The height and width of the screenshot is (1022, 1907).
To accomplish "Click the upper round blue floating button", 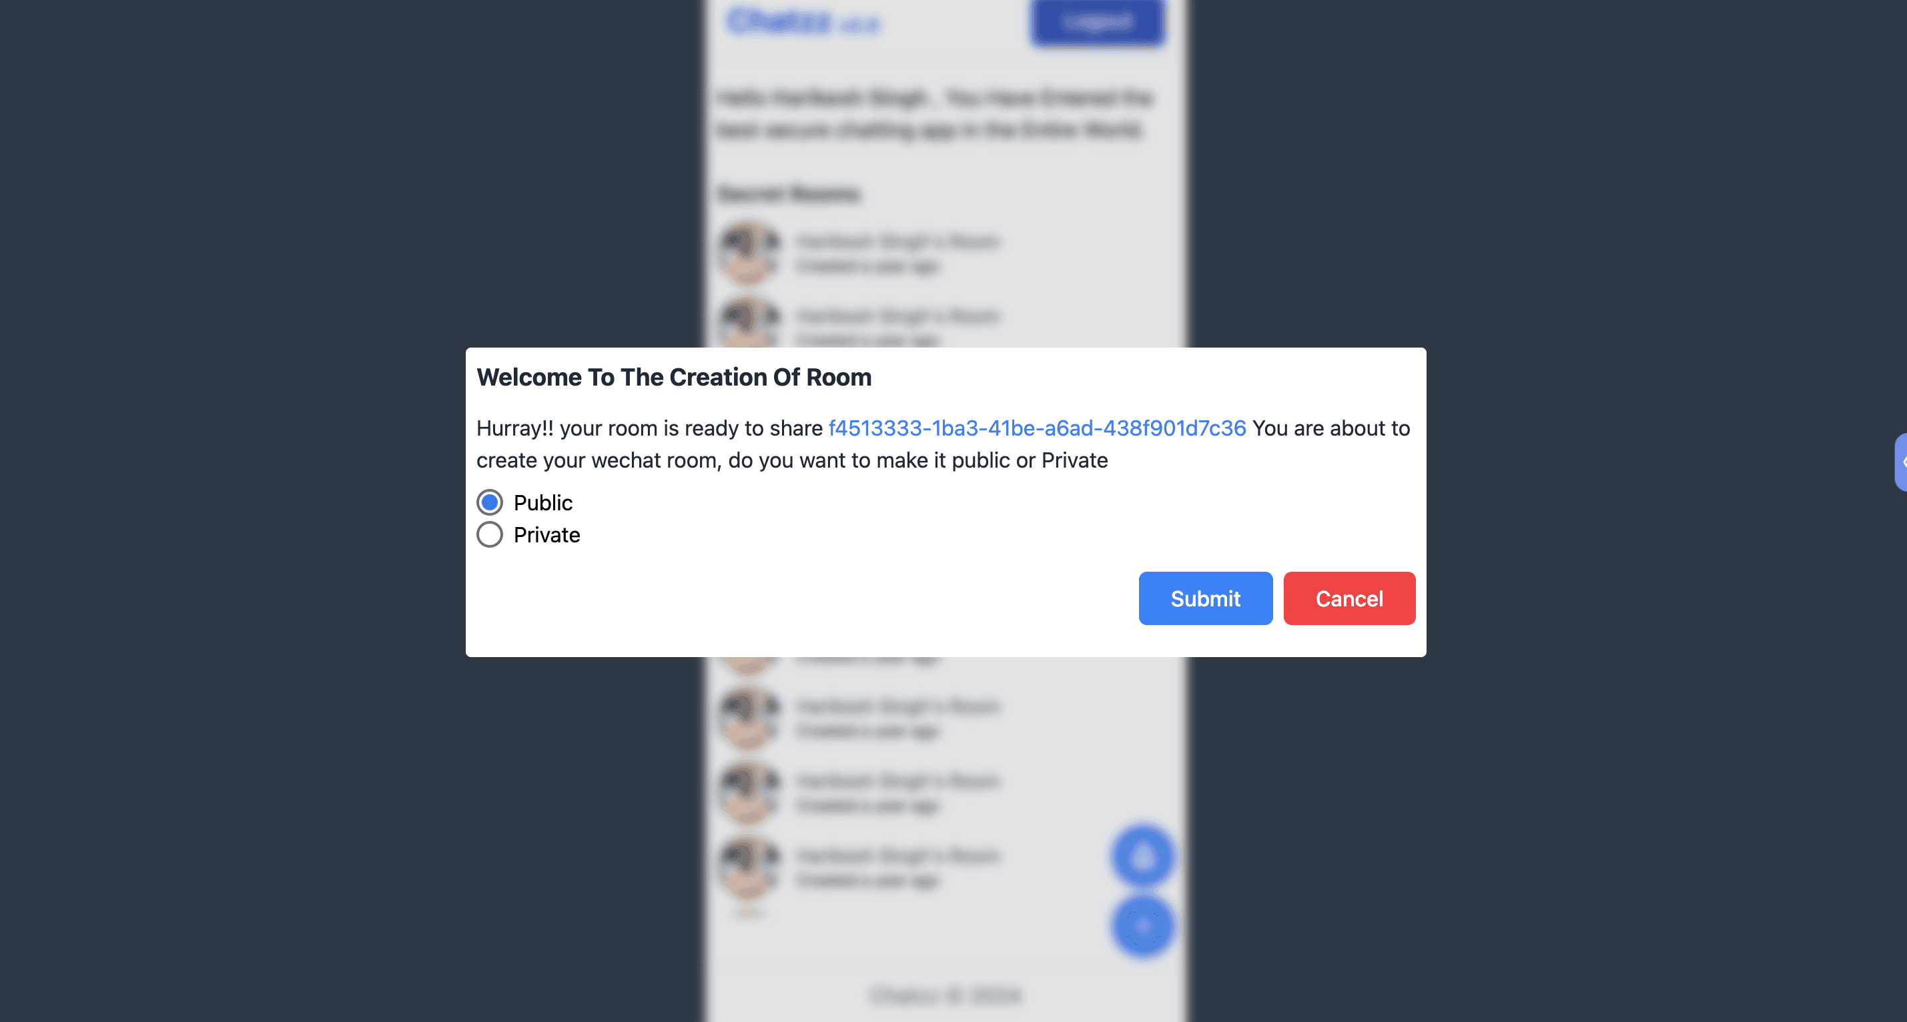I will pos(1142,857).
